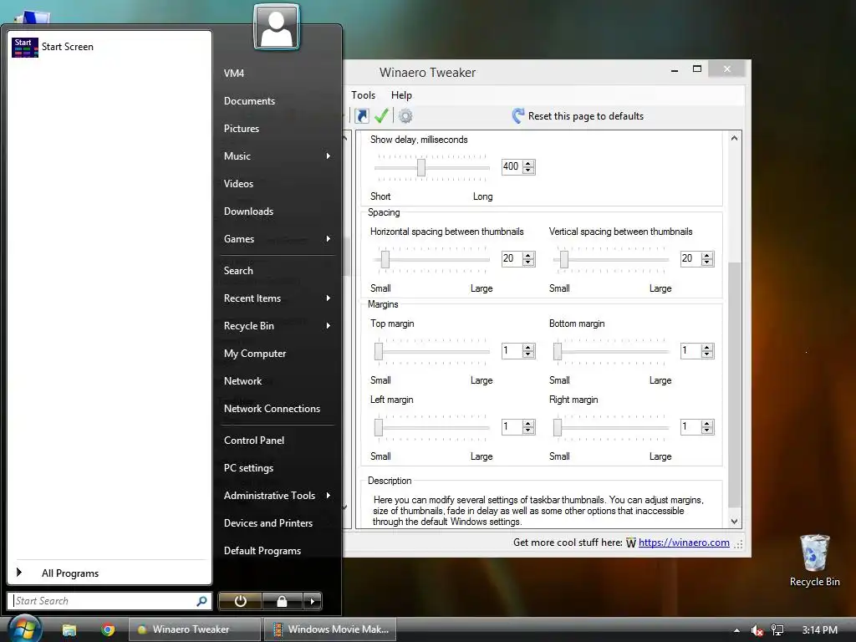This screenshot has height=642, width=856.
Task: Click the muted volume tray icon
Action: tap(757, 630)
